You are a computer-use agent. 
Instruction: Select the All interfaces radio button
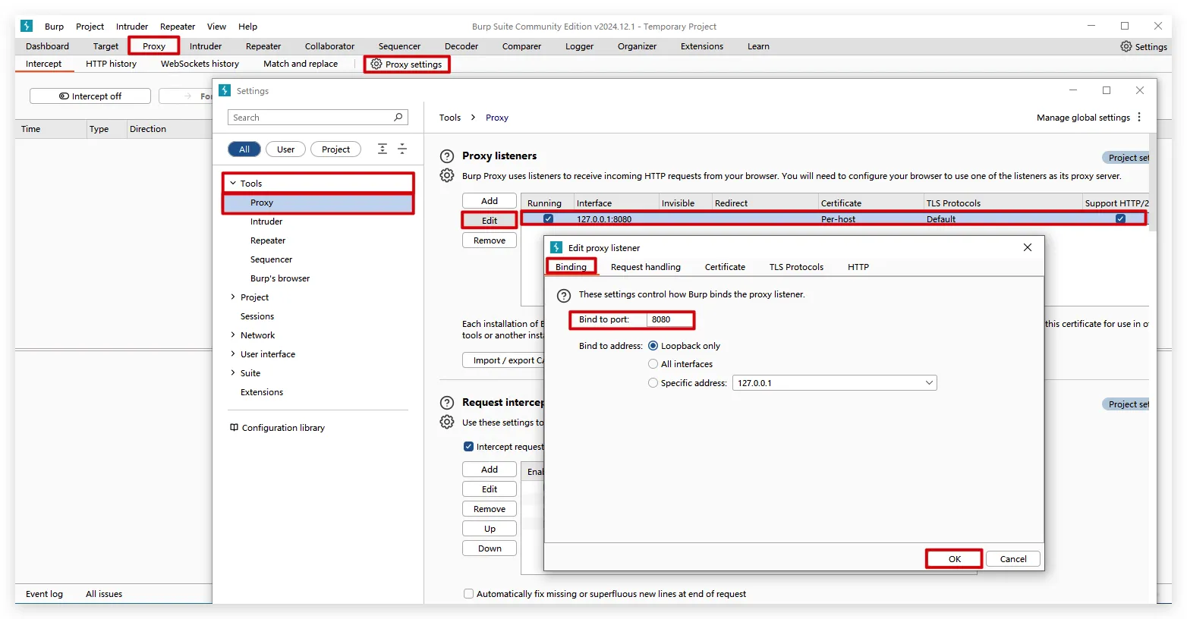(x=653, y=364)
